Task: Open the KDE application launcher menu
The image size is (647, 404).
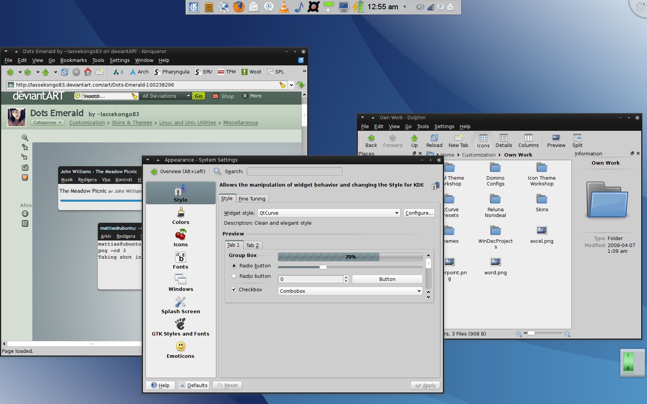Action: (193, 7)
